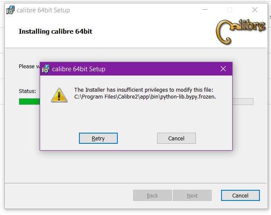271x215 pixels.
Task: Click the purple dialog title "calibre 64bit Setup"
Action: tap(79, 69)
